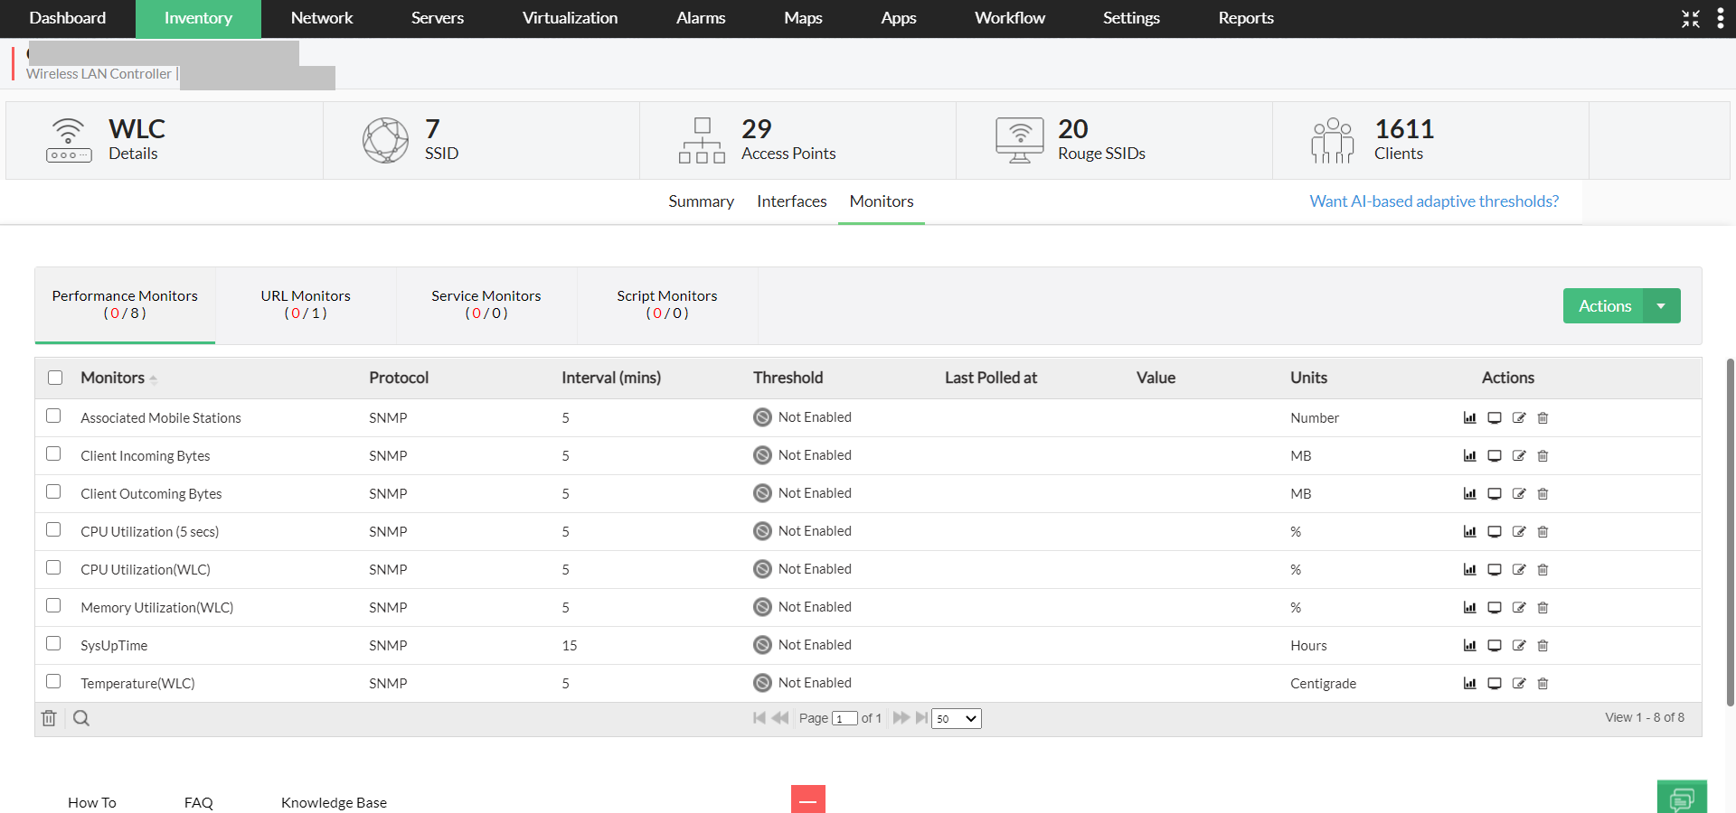Click monitor screen icon for Client Incoming Bytes
Viewport: 1736px width, 813px height.
point(1495,456)
